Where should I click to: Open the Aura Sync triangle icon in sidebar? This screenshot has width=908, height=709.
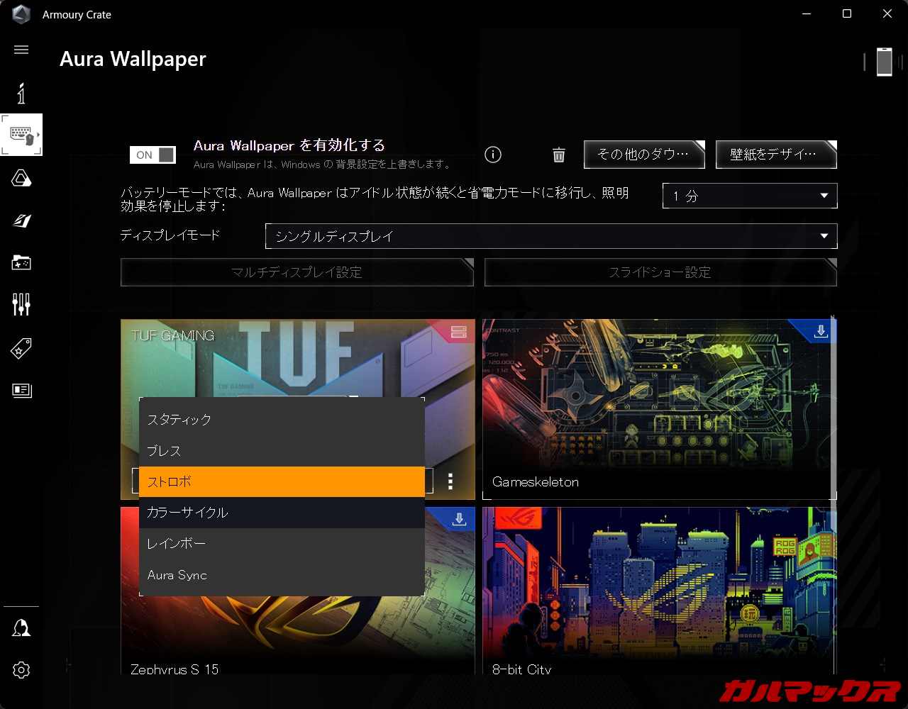(x=21, y=179)
